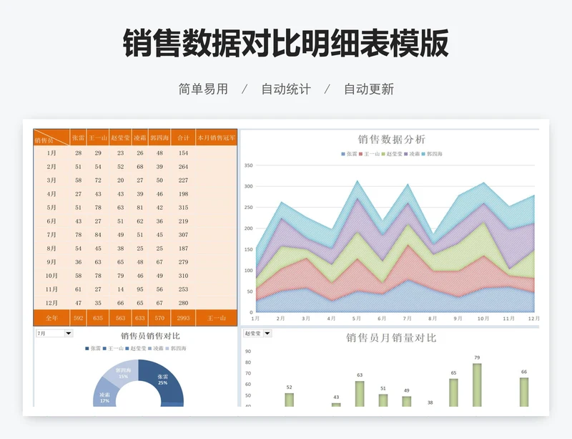The height and width of the screenshot is (439, 572).
Task: Click the 自动统计 subtitle text
Action: click(x=286, y=89)
